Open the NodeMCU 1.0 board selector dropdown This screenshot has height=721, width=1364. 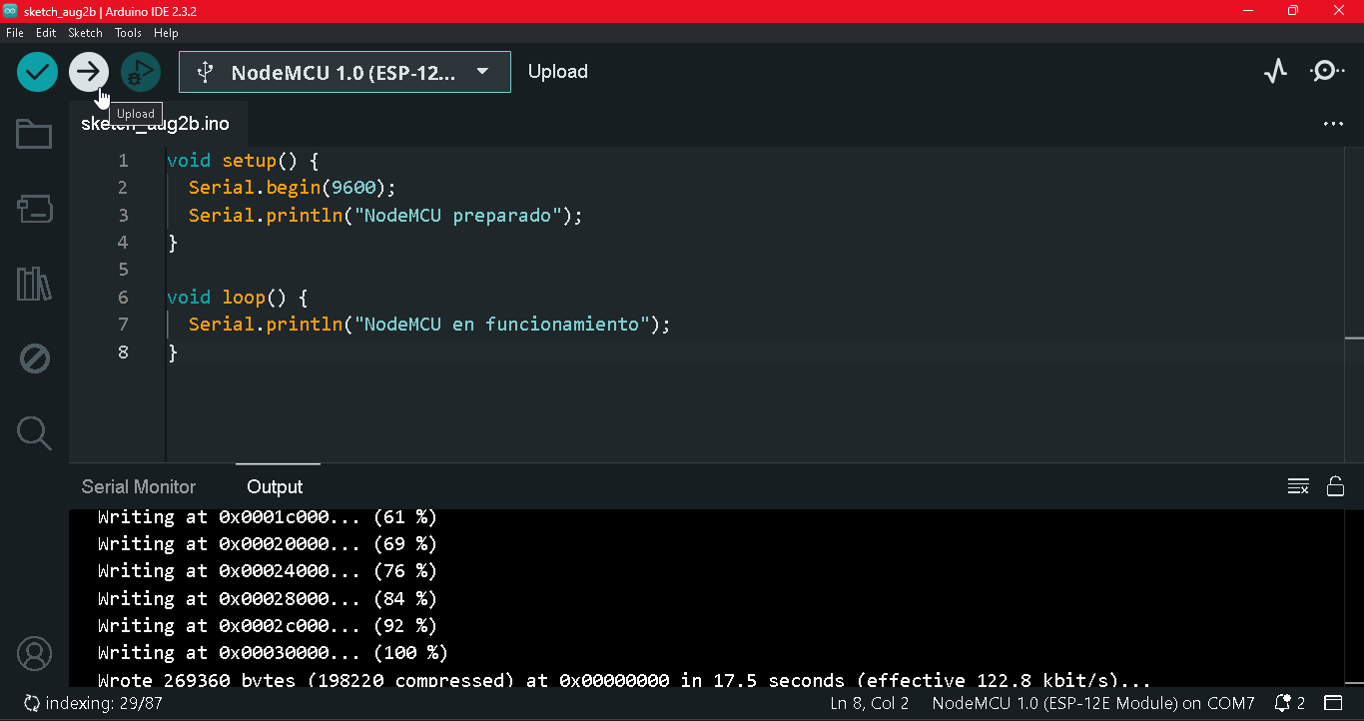[344, 71]
